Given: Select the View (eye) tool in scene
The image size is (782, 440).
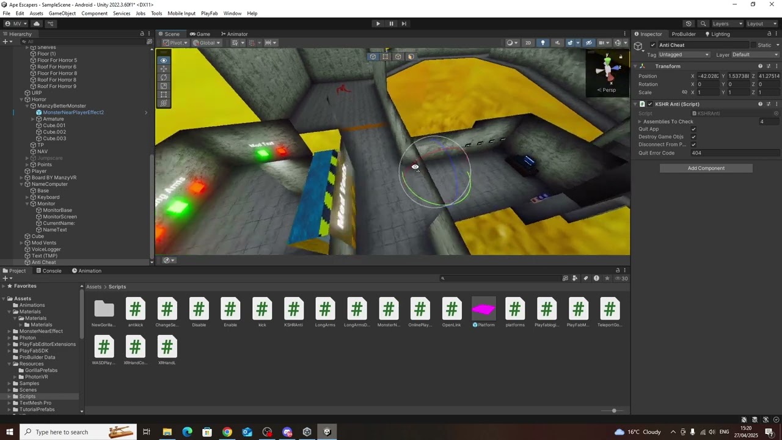Looking at the screenshot, I should [163, 61].
